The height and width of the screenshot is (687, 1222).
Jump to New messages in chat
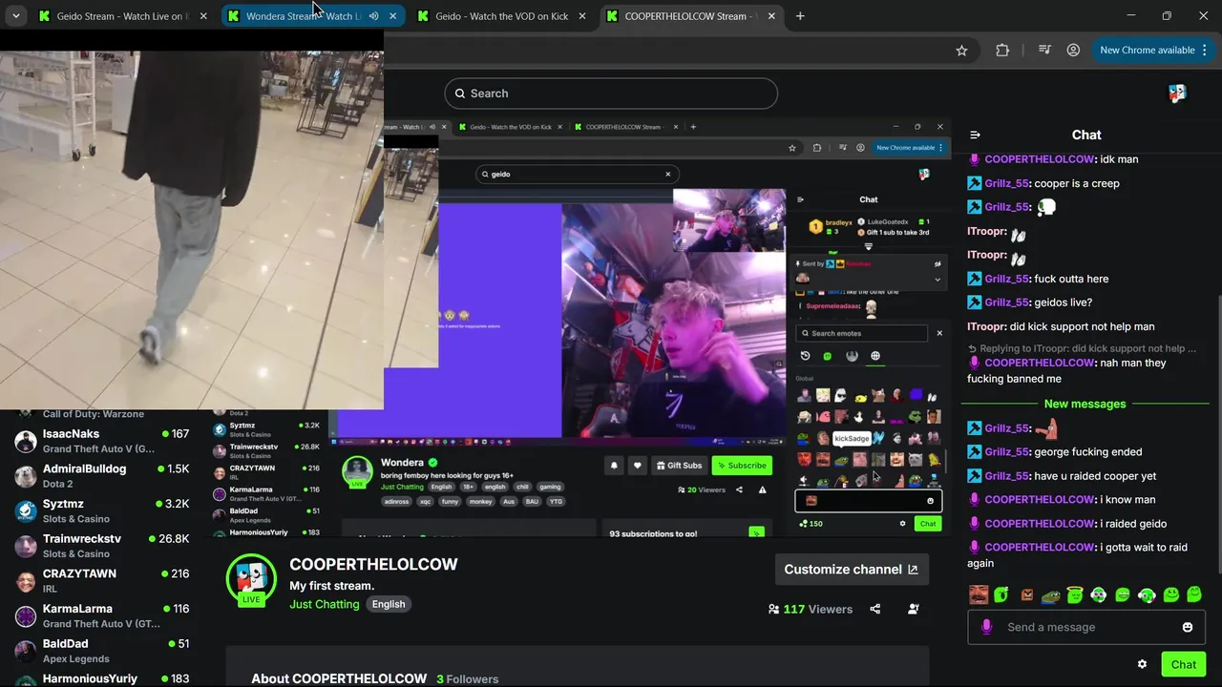coord(1085,404)
